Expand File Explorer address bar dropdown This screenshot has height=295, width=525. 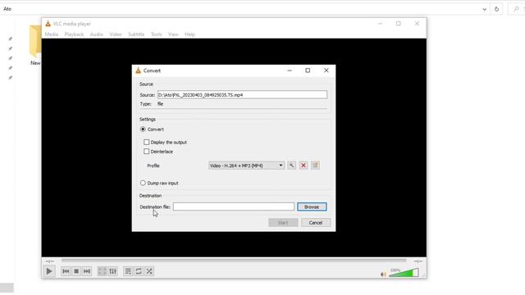click(485, 9)
